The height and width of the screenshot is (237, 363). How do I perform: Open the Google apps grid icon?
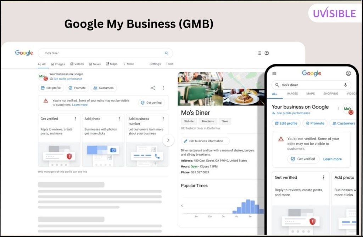click(x=259, y=53)
